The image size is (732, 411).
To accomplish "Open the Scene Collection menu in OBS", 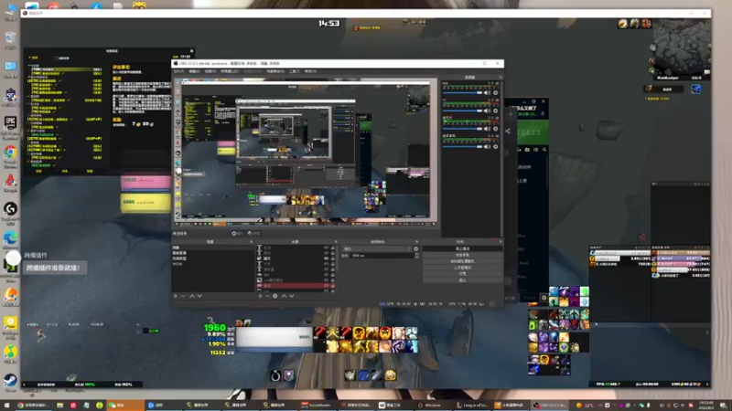I will tap(275, 71).
